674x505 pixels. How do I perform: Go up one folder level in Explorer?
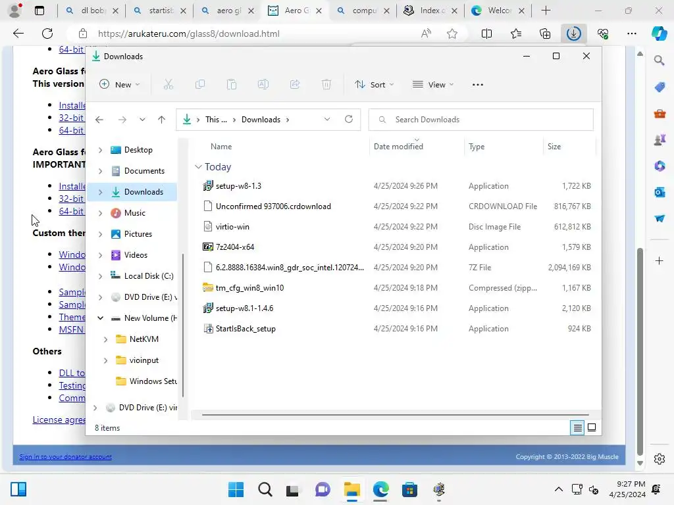(162, 120)
